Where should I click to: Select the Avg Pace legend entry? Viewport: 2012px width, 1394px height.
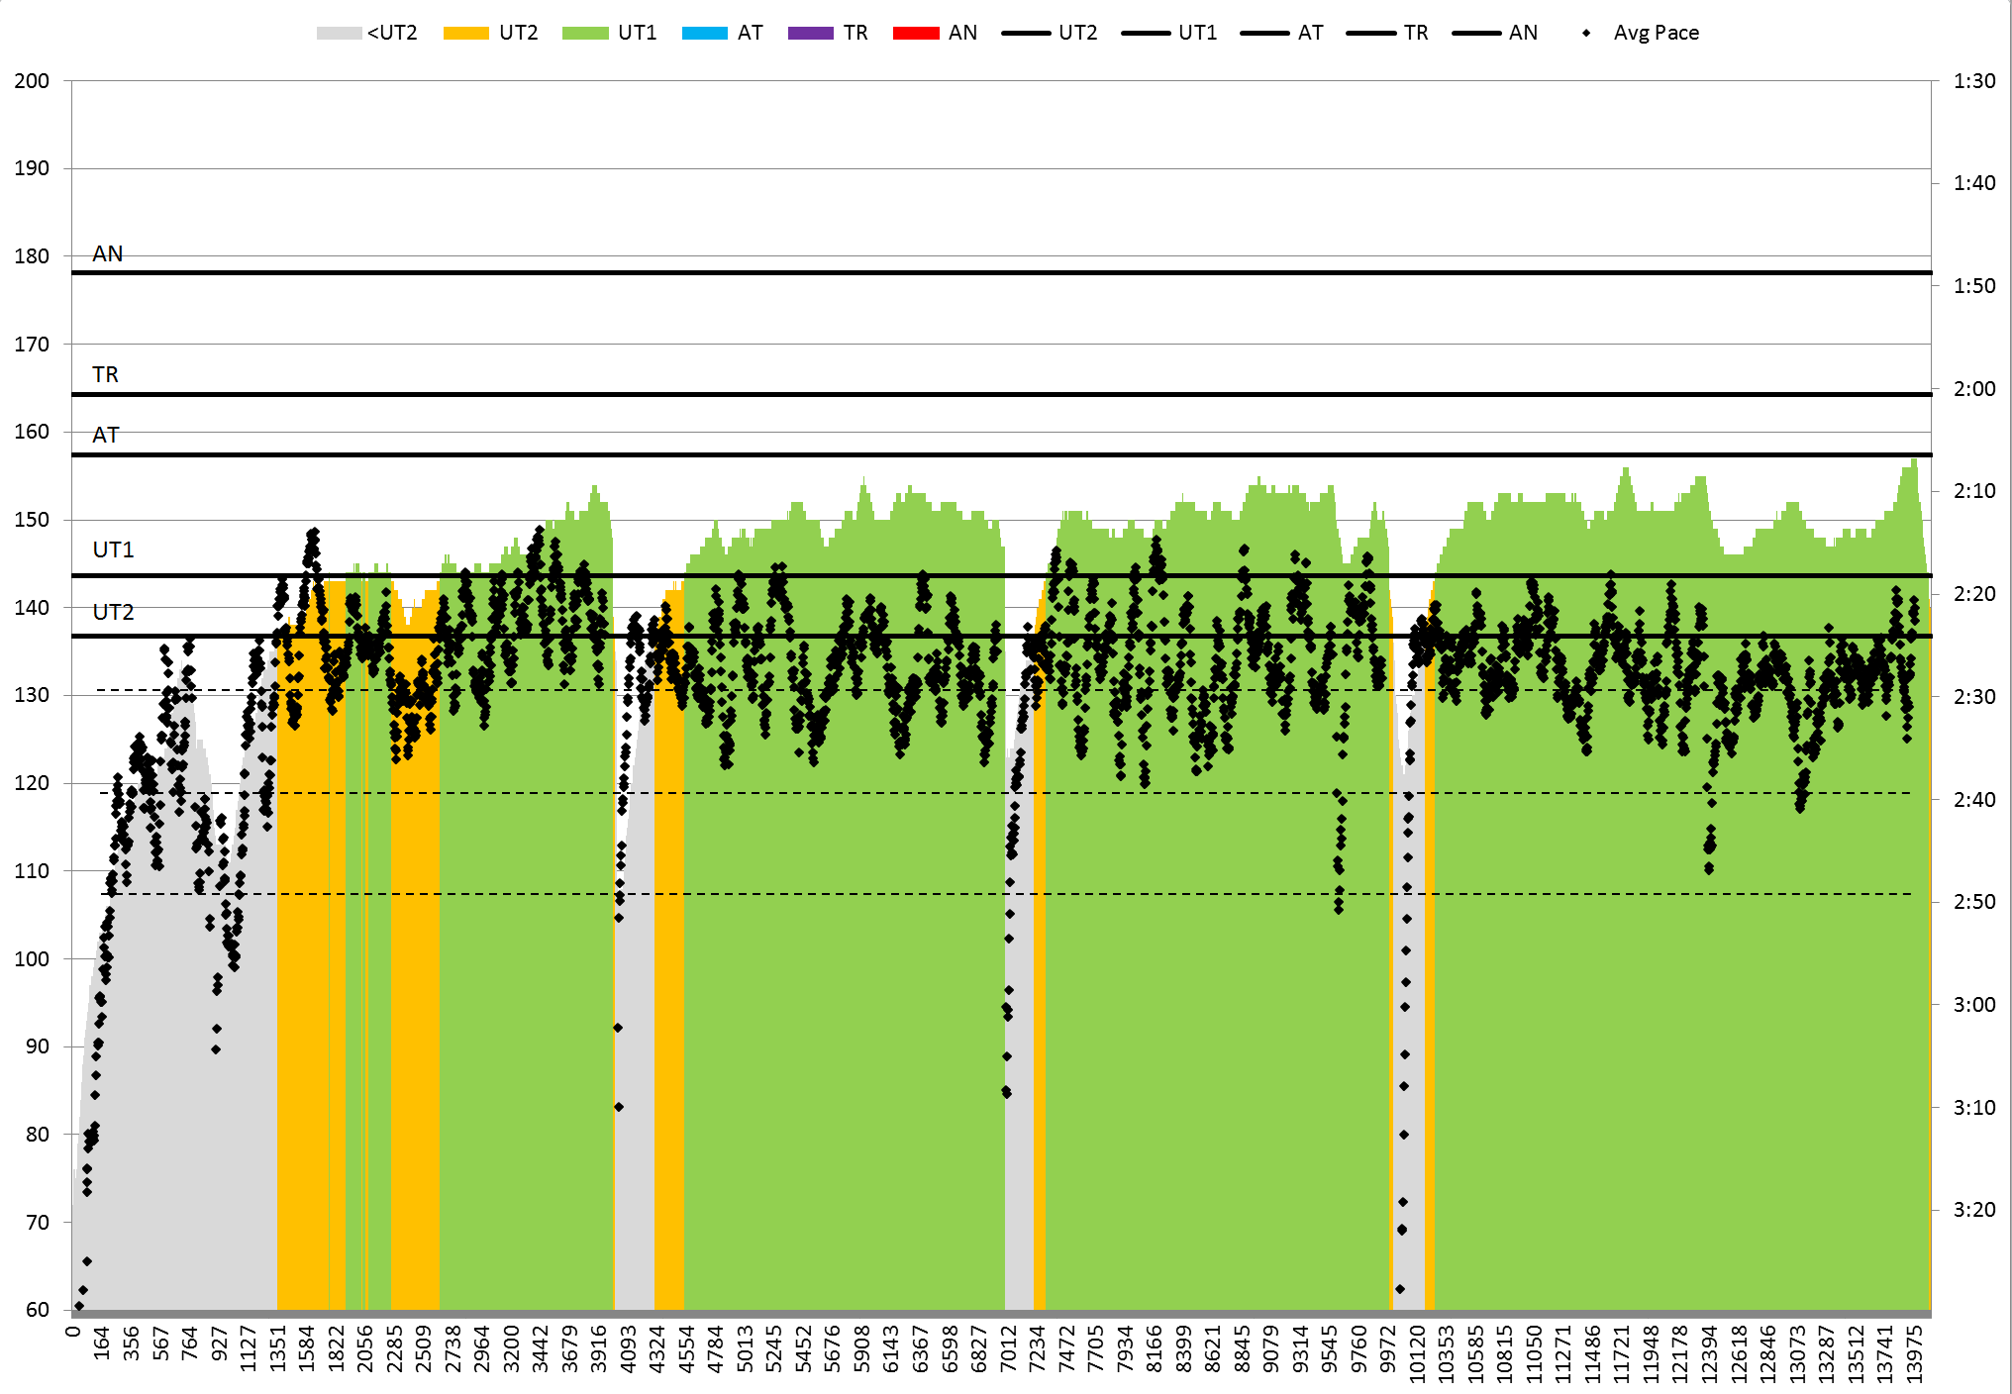[x=1655, y=33]
